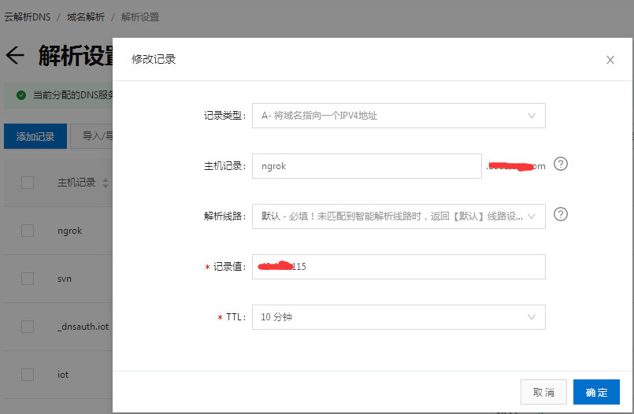The height and width of the screenshot is (414, 634).
Task: Enable the checkbox for the iot record
Action: (x=28, y=374)
